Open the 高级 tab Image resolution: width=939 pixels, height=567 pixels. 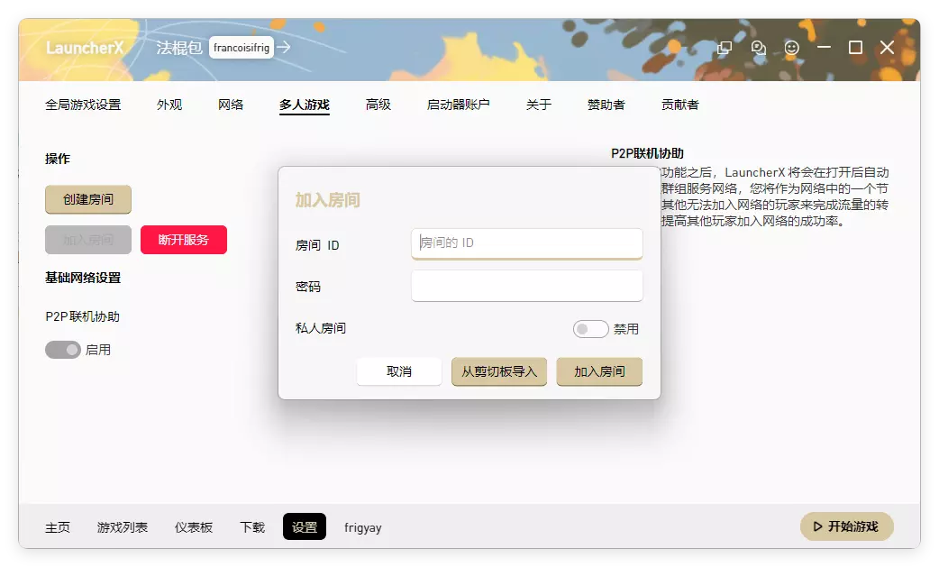[378, 105]
